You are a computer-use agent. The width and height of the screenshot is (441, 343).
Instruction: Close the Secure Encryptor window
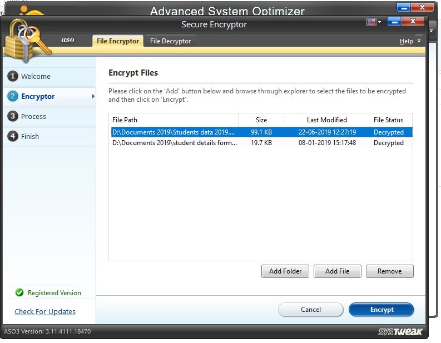tap(413, 21)
